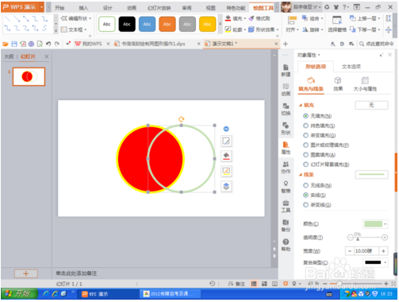Select the 实线(S) radio button
This screenshot has height=302, width=399.
[305, 195]
